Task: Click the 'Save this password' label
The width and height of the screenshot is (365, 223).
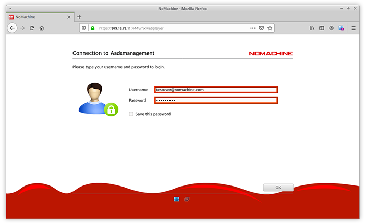Action: coord(153,114)
